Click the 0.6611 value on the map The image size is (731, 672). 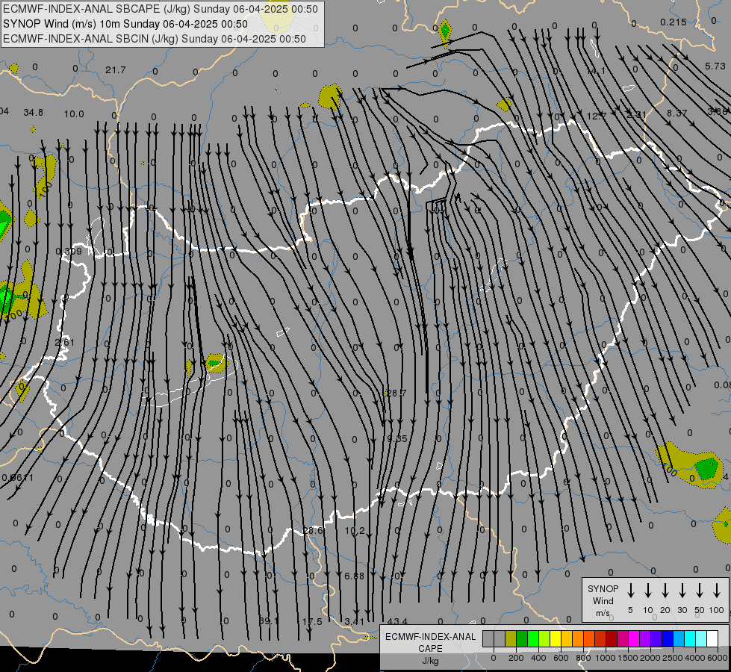pyautogui.click(x=18, y=478)
